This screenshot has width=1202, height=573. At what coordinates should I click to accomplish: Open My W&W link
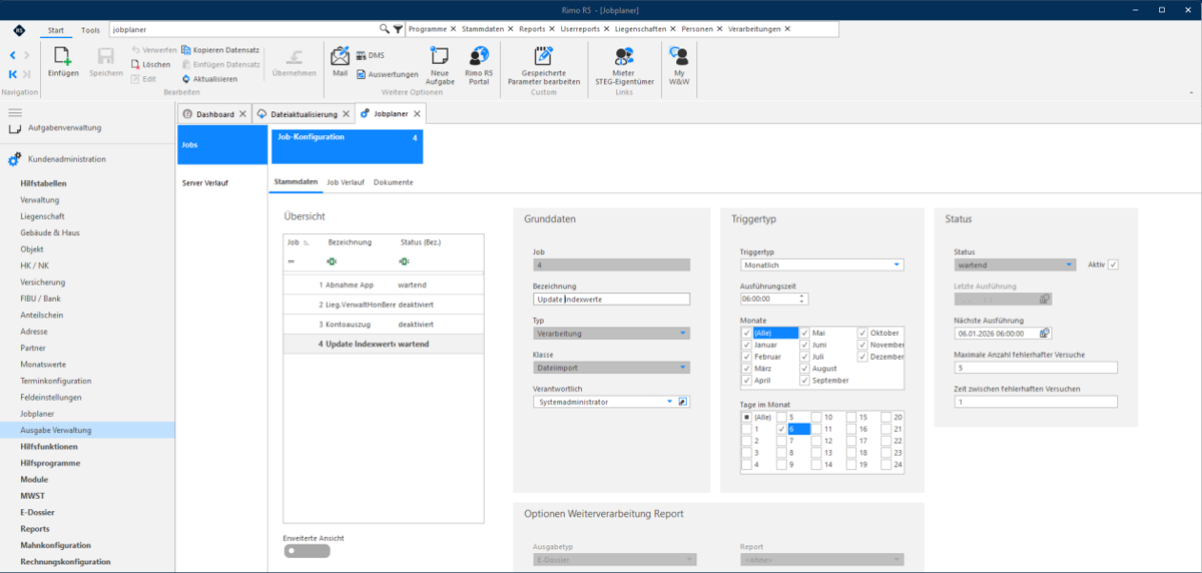point(679,66)
